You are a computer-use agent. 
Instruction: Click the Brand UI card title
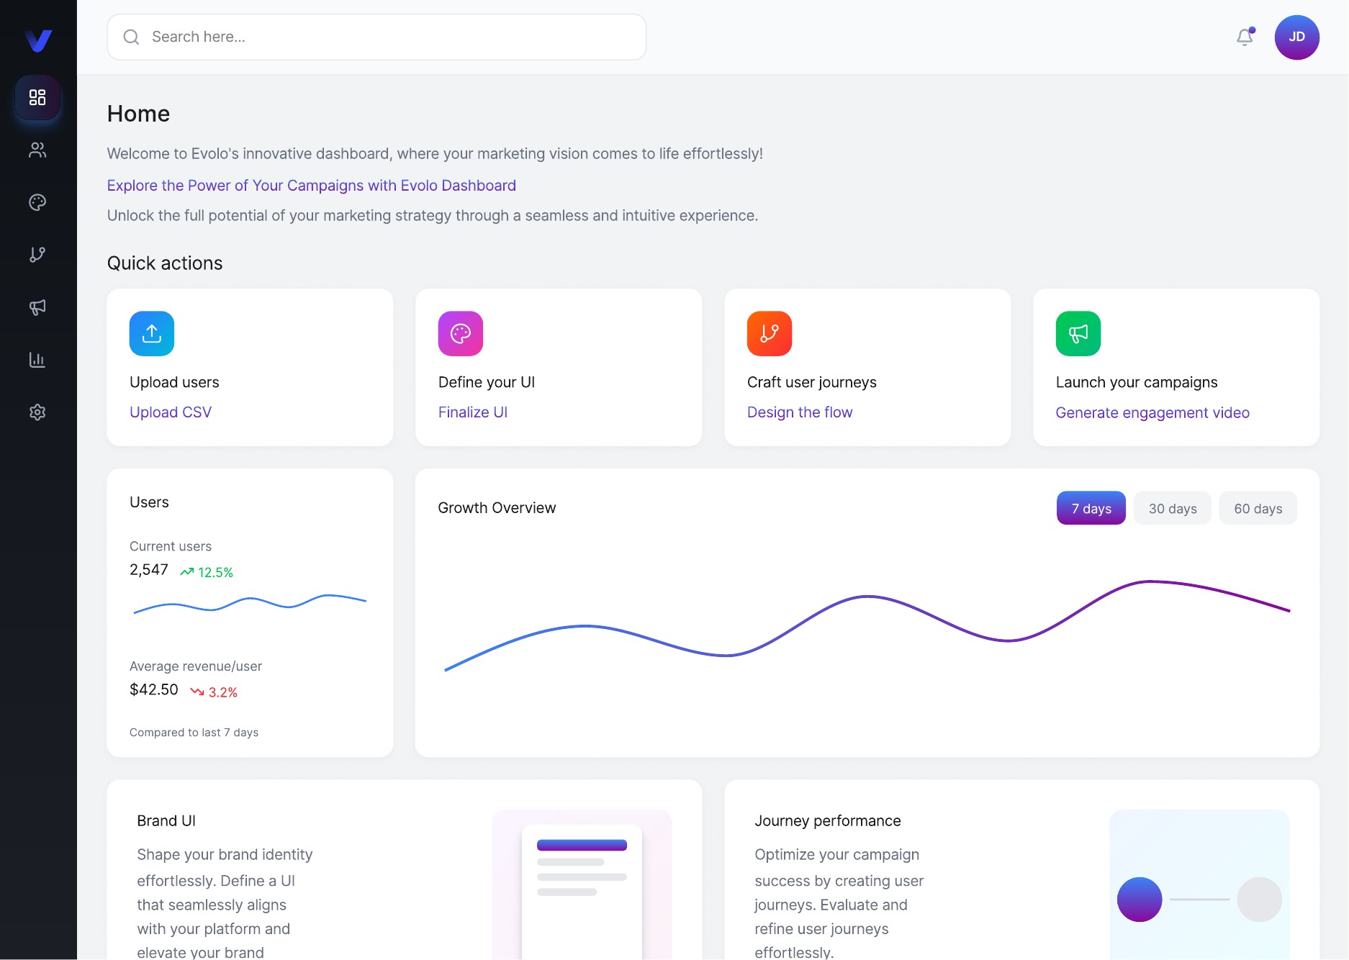[x=166, y=821]
